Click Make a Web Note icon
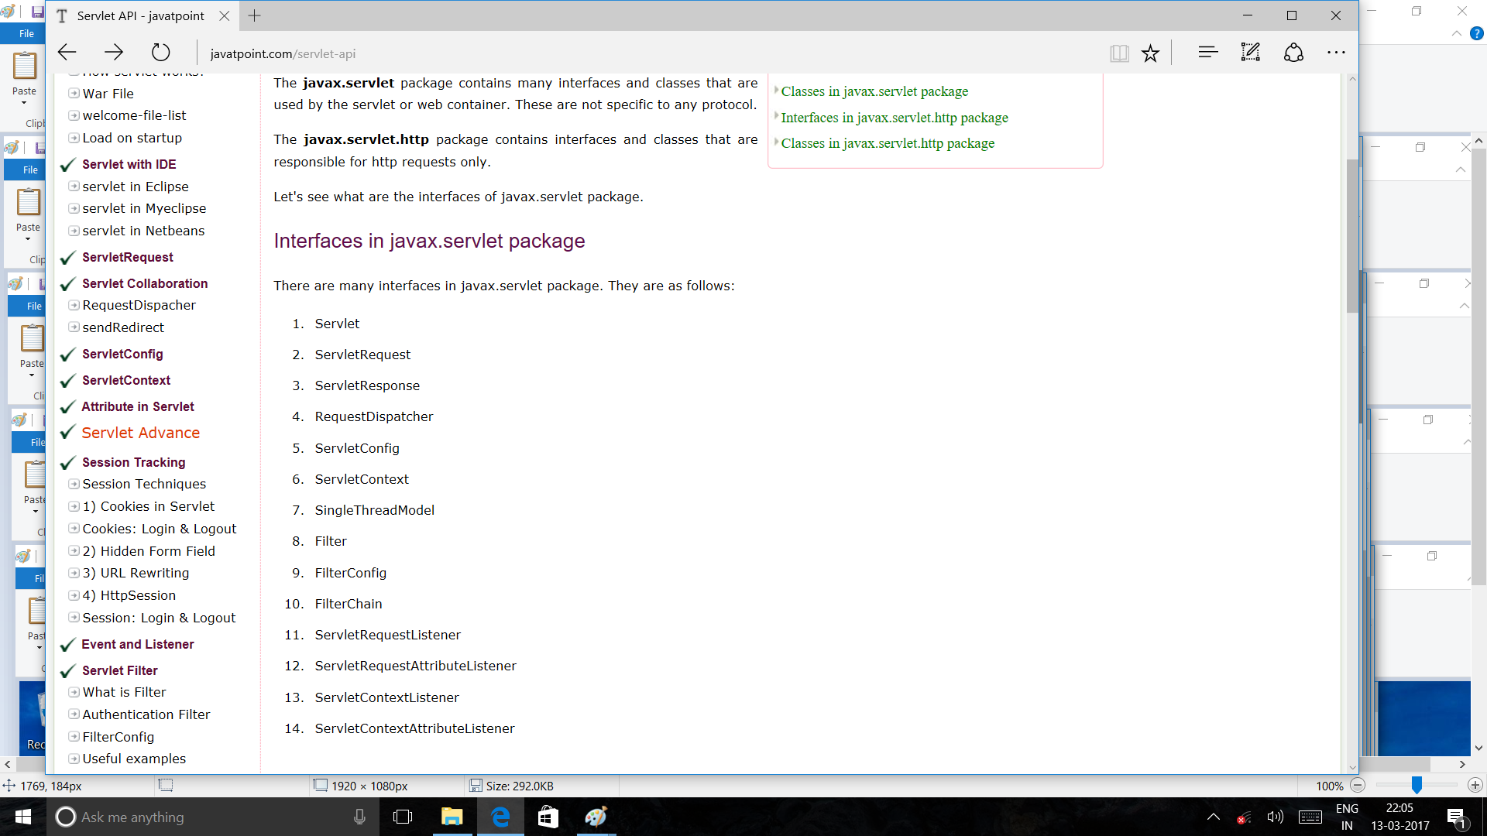The height and width of the screenshot is (836, 1487). click(1250, 53)
